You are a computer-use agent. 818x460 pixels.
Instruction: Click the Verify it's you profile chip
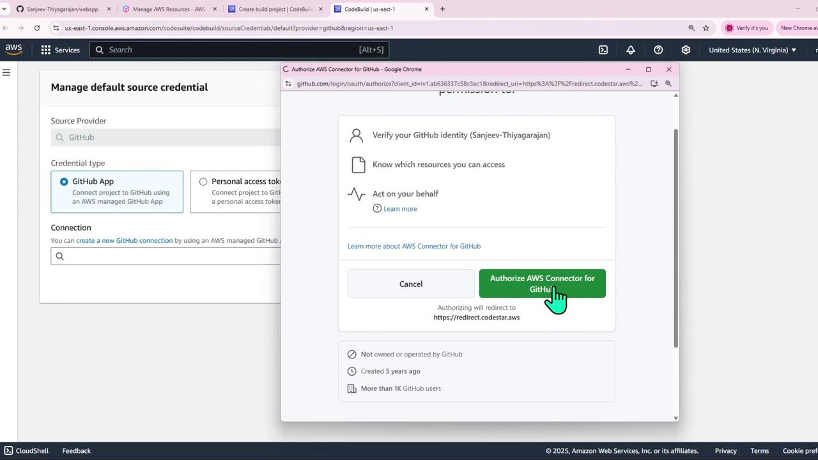(x=747, y=28)
